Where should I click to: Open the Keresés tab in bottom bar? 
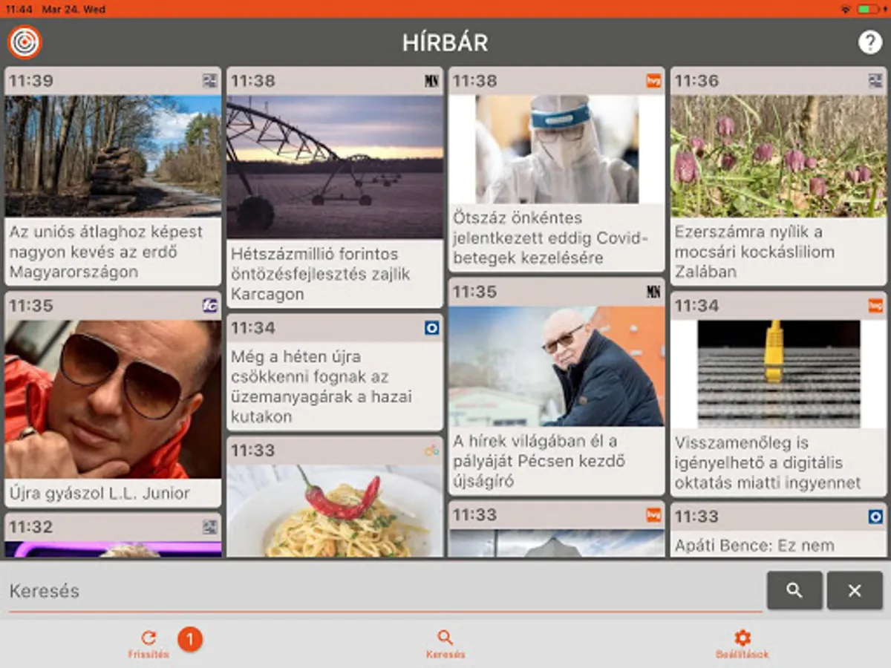point(446,644)
